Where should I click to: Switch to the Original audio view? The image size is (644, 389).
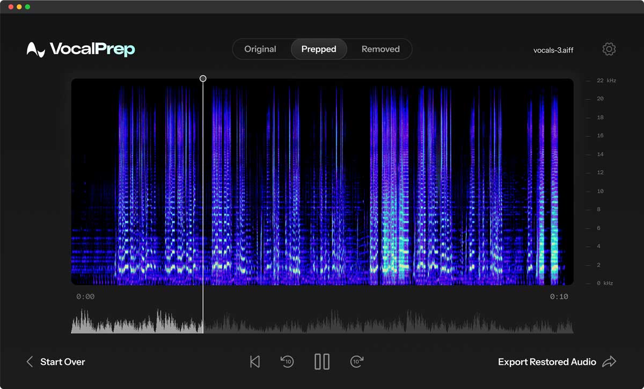click(260, 49)
